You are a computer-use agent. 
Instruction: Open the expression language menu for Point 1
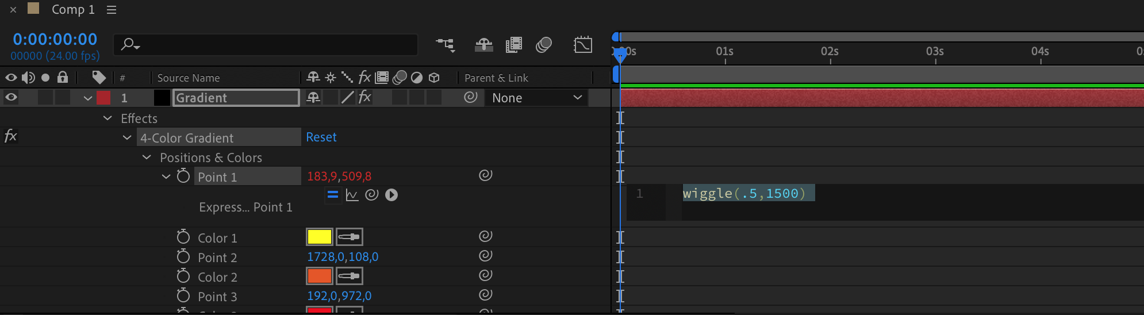tap(391, 195)
